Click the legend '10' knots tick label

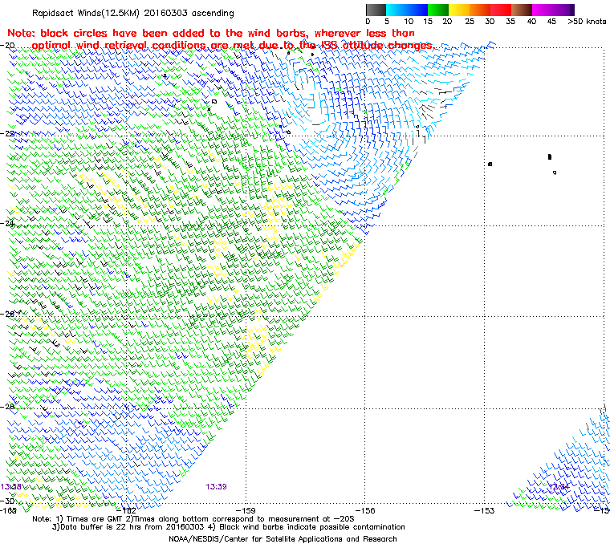pyautogui.click(x=409, y=22)
